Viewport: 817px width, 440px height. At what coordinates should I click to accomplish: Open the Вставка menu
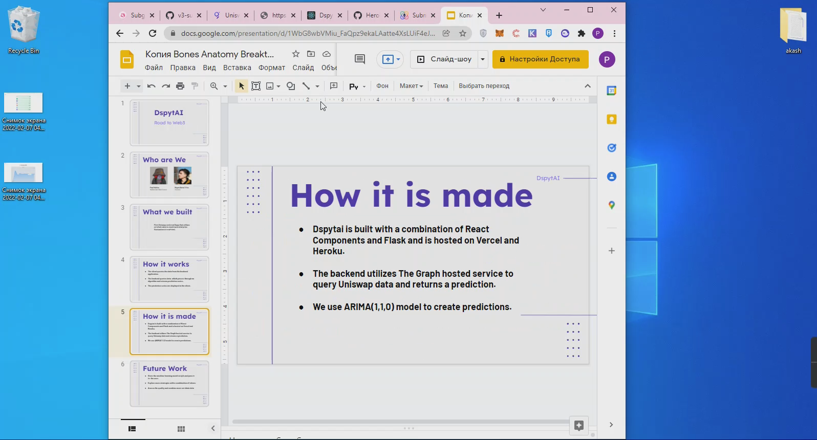point(237,68)
